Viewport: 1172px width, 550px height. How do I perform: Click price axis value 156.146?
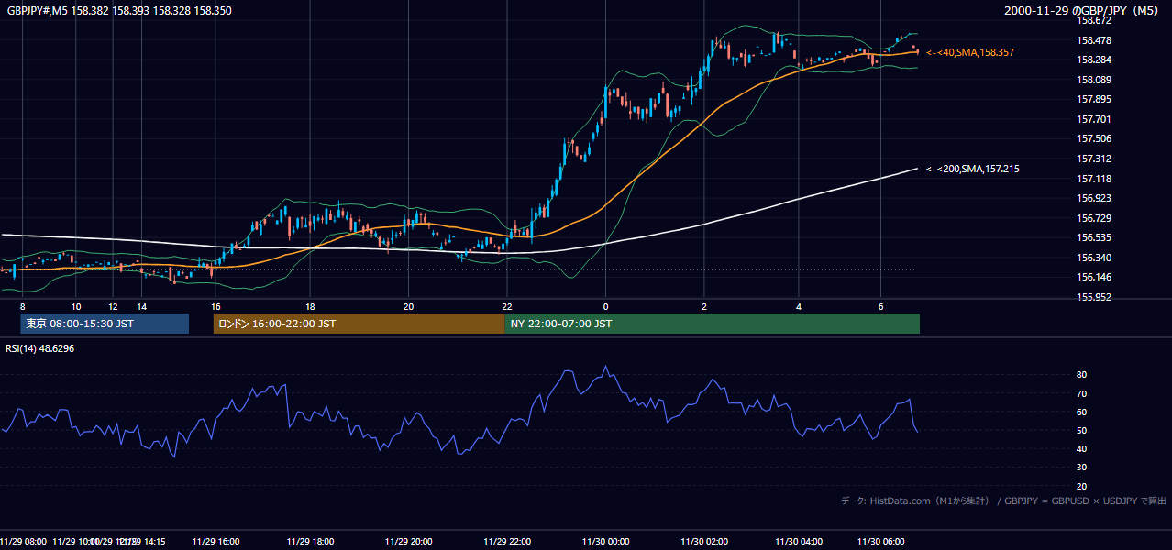coord(1095,277)
